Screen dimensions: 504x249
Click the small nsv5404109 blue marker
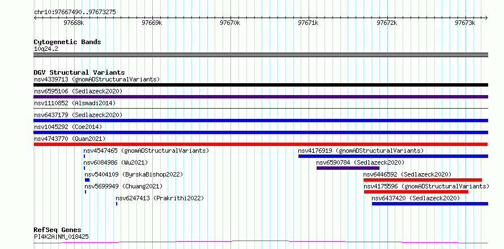pos(87,180)
